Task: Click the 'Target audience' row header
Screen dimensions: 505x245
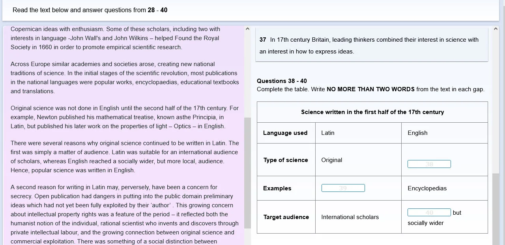Action: click(286, 217)
